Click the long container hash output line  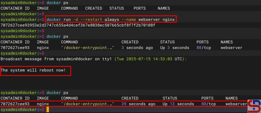(x=78, y=25)
